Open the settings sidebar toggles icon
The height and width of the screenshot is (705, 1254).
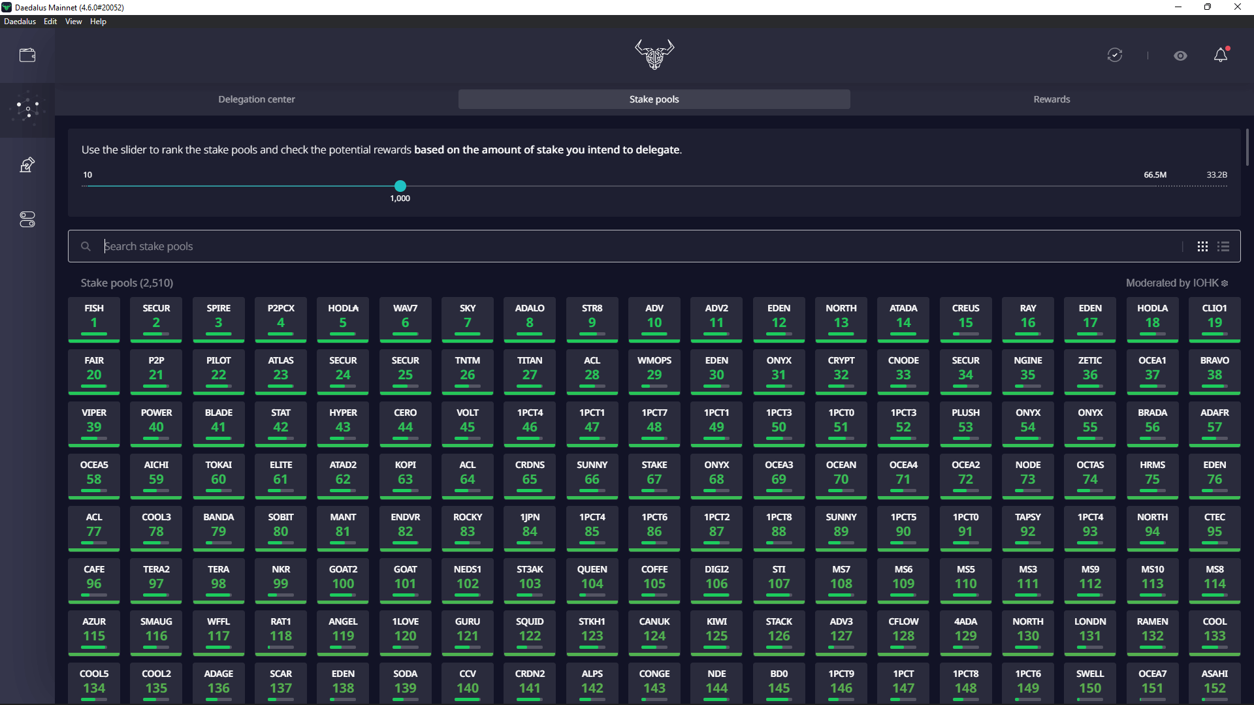[x=27, y=219]
